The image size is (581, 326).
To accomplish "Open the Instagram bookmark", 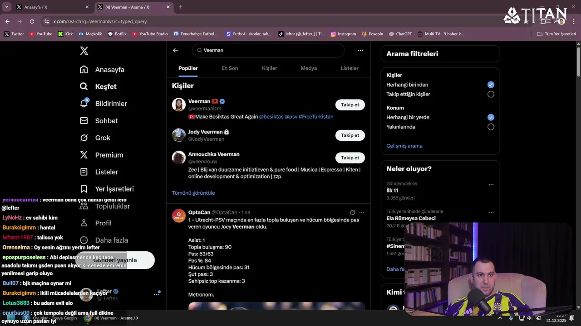I will click(343, 34).
